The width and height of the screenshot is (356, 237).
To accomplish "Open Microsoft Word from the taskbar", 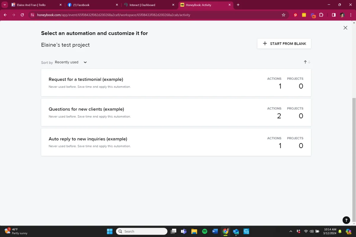I will (215, 231).
